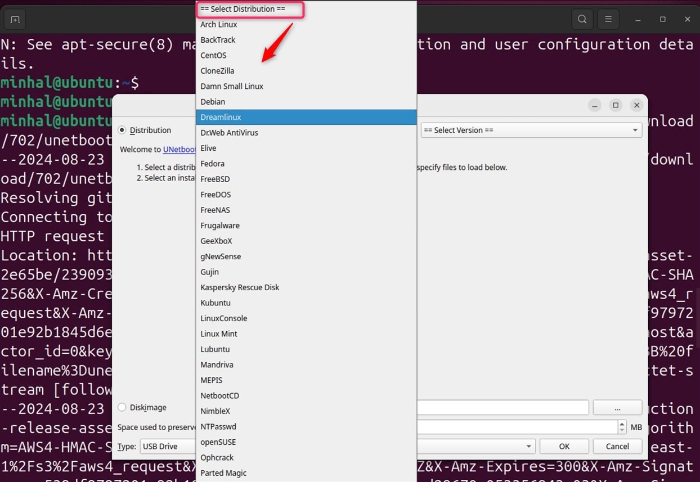Maximize the terminal window

663,19
